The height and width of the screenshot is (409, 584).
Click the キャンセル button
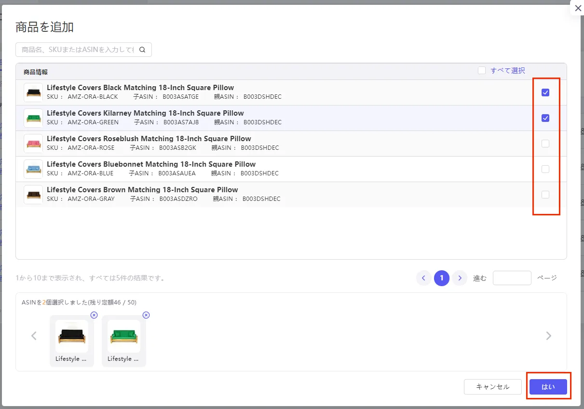tap(493, 387)
